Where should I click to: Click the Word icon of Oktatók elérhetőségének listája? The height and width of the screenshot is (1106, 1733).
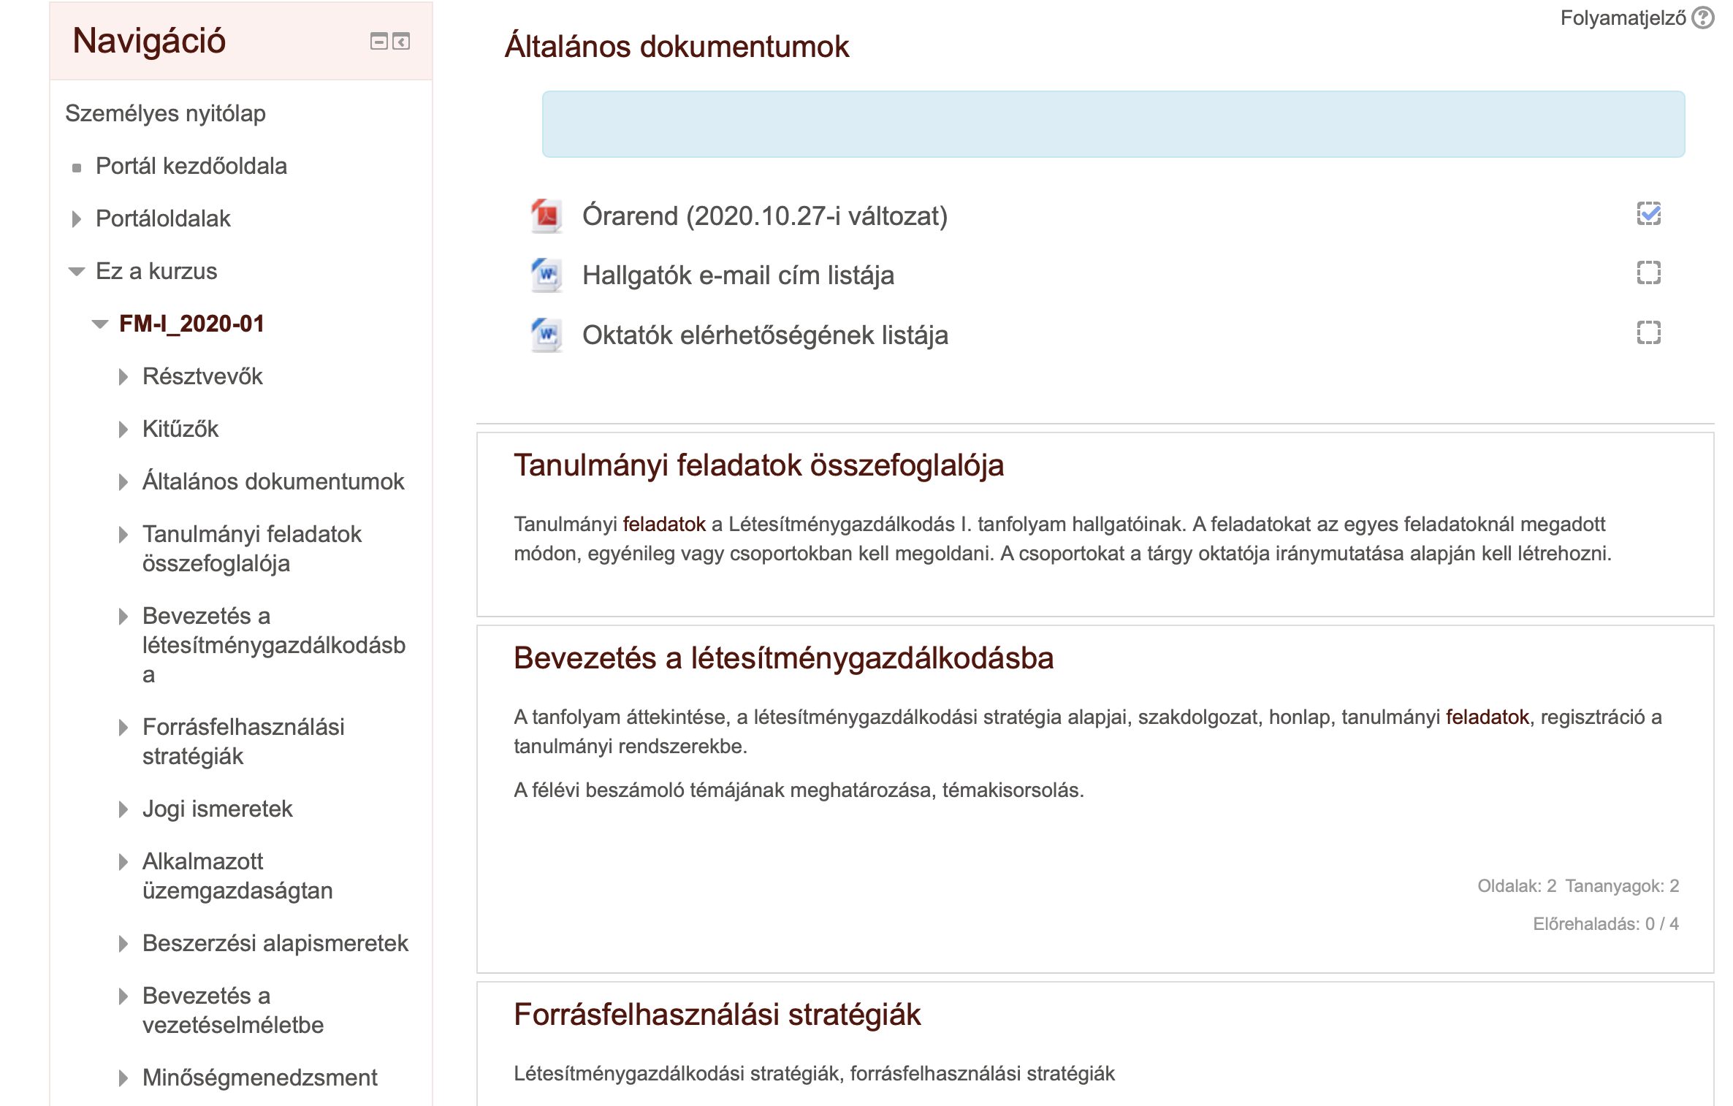546,335
